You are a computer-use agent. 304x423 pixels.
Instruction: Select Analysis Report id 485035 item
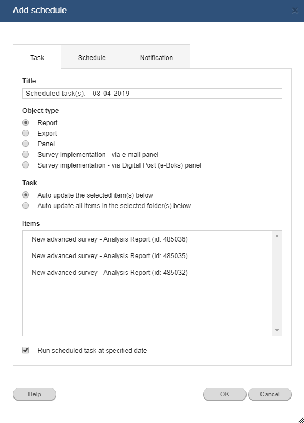click(110, 256)
